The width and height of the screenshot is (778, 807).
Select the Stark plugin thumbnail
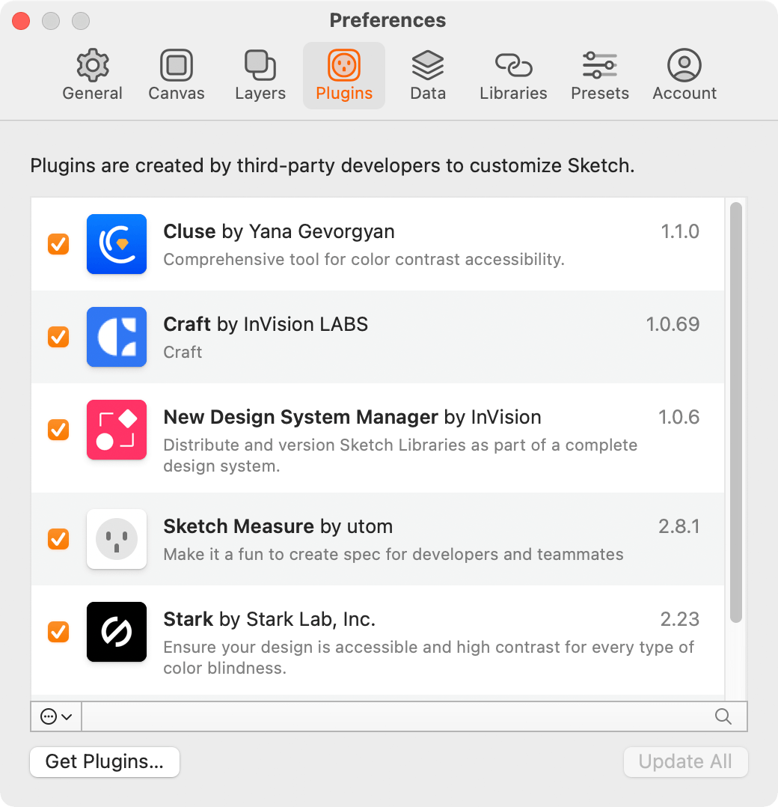tap(117, 632)
